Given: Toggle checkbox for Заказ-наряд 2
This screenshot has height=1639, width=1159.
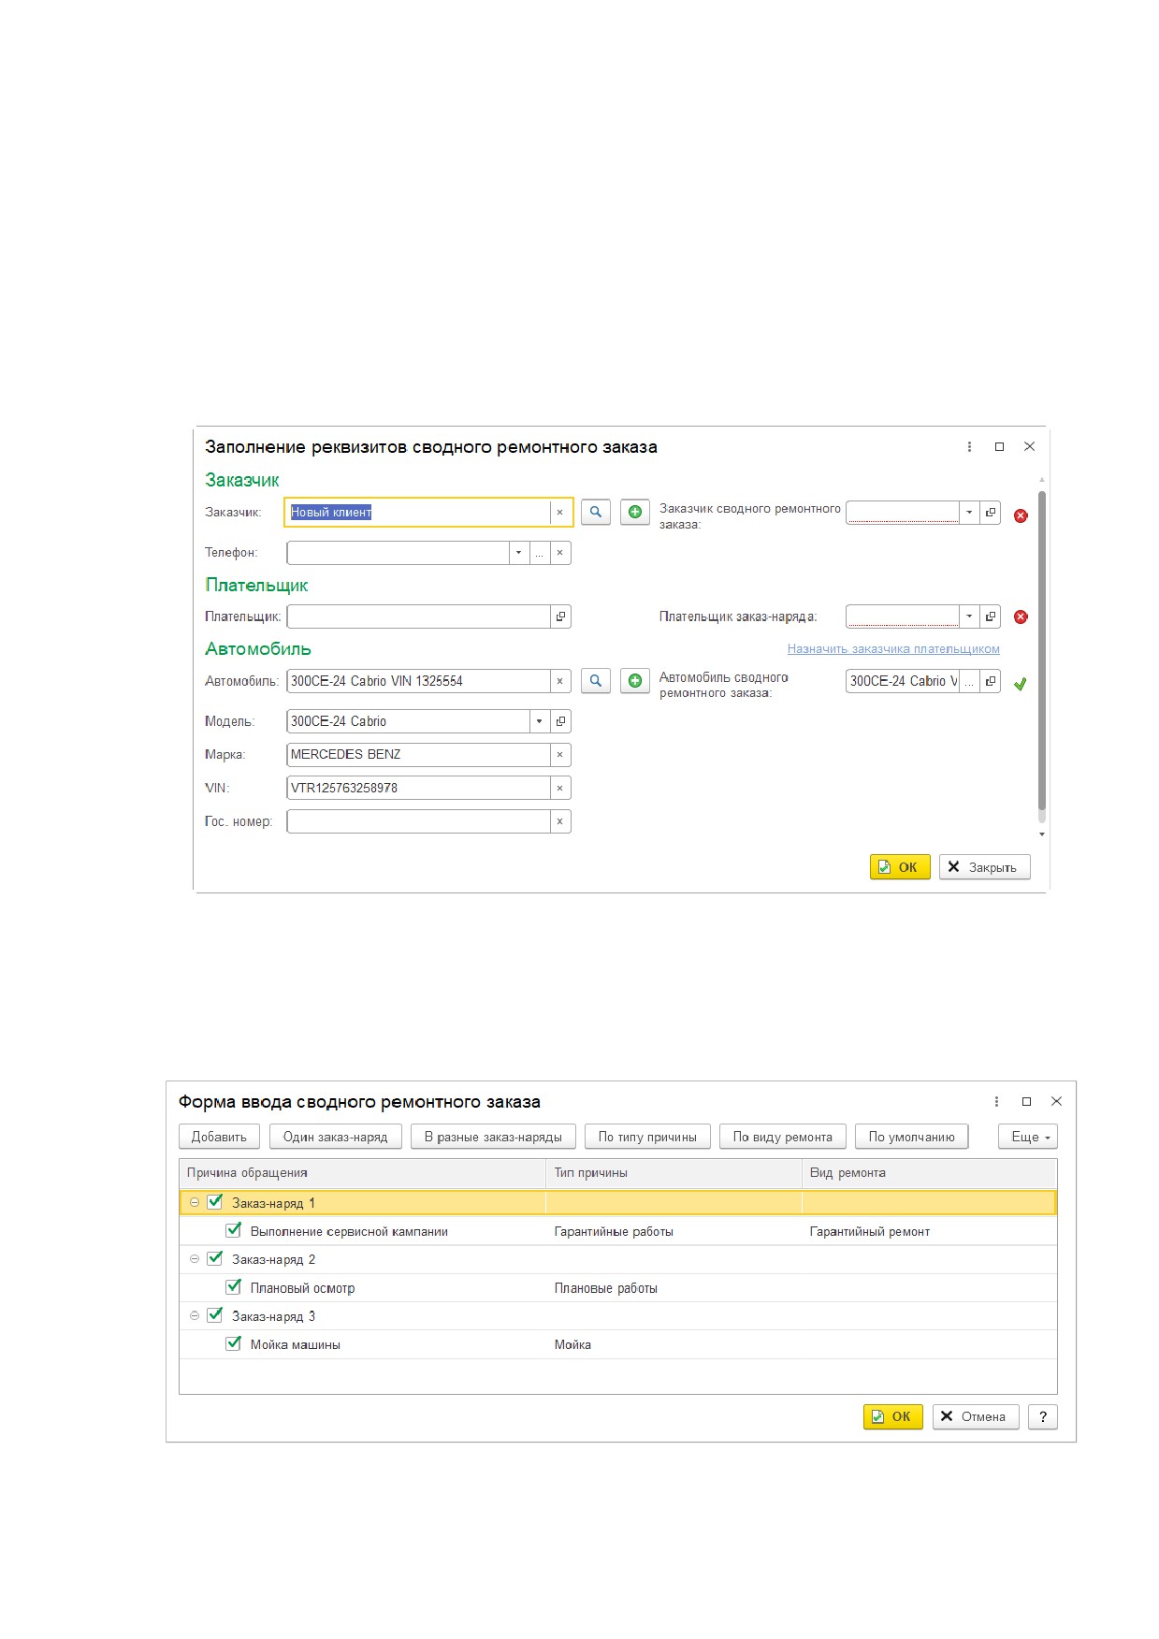Looking at the screenshot, I should click(215, 1258).
